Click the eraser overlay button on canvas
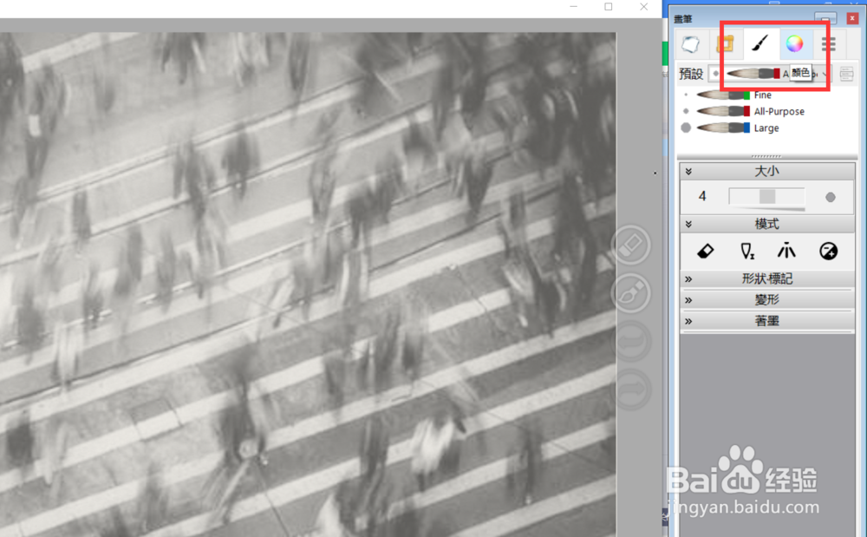This screenshot has height=537, width=867. tap(631, 245)
